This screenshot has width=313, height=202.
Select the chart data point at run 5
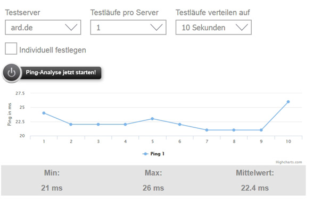[152, 119]
